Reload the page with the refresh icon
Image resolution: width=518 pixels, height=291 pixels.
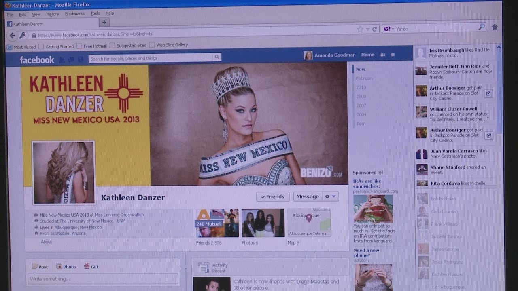(375, 29)
